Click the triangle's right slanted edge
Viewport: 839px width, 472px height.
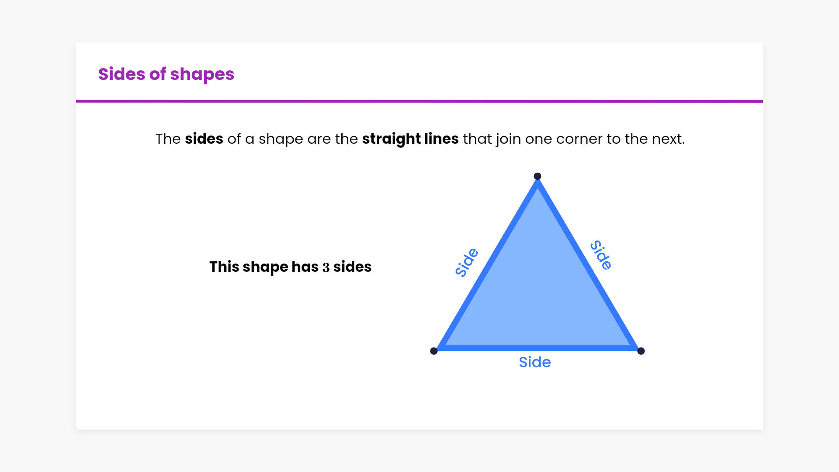(x=588, y=264)
